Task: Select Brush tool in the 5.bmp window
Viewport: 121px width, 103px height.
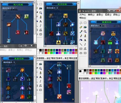Action: click(x=85, y=36)
